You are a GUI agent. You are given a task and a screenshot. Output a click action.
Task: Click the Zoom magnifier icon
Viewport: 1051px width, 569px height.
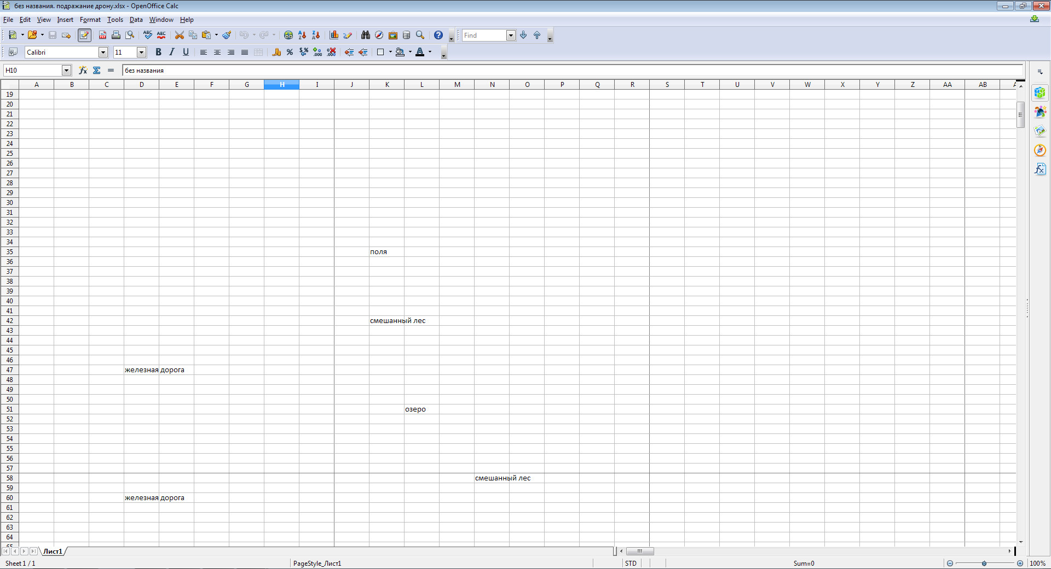(420, 35)
